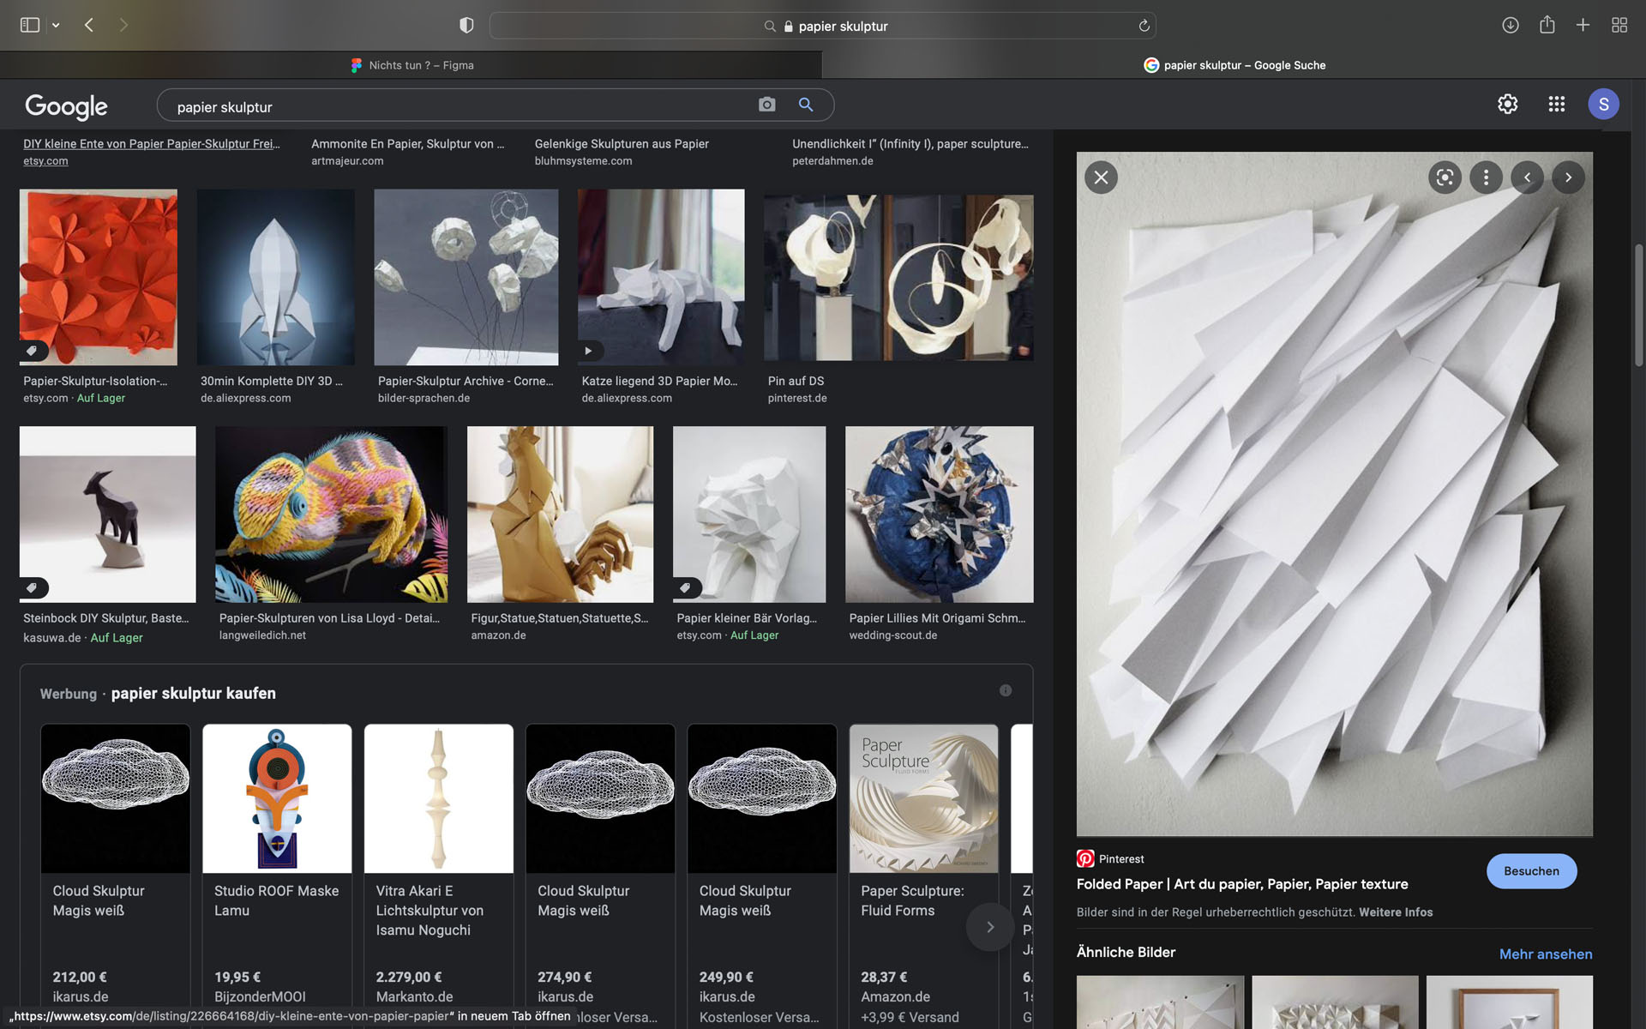Advance the shopping carousel with arrow
Image resolution: width=1646 pixels, height=1029 pixels.
coord(990,927)
